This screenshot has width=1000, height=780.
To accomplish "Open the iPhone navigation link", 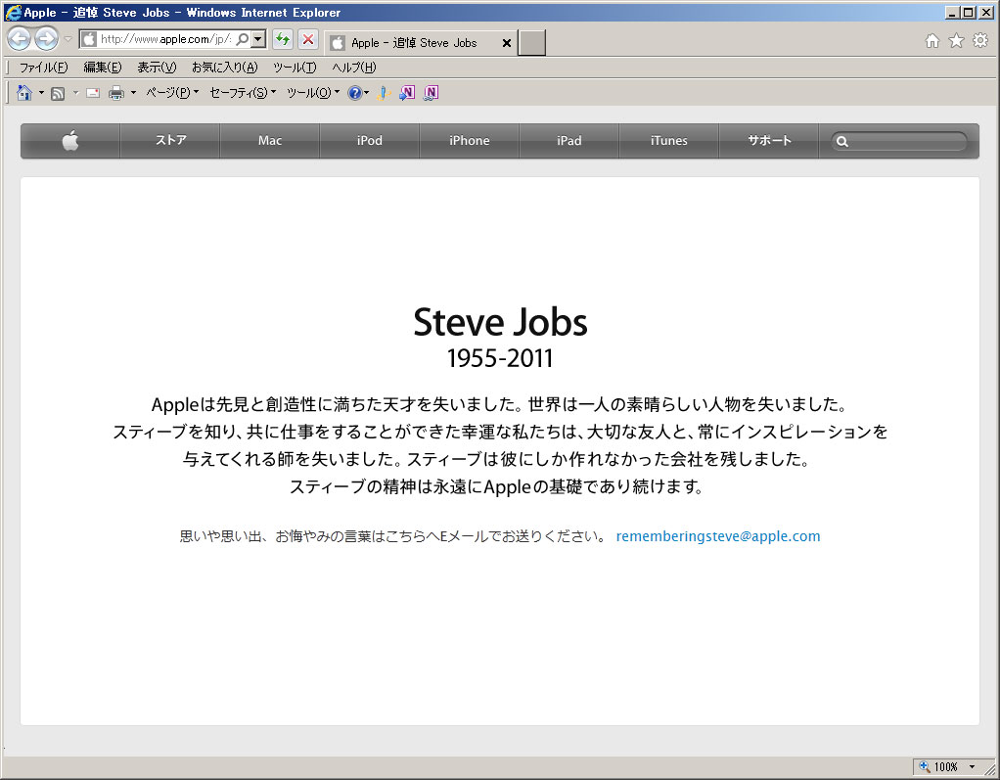I will point(470,140).
